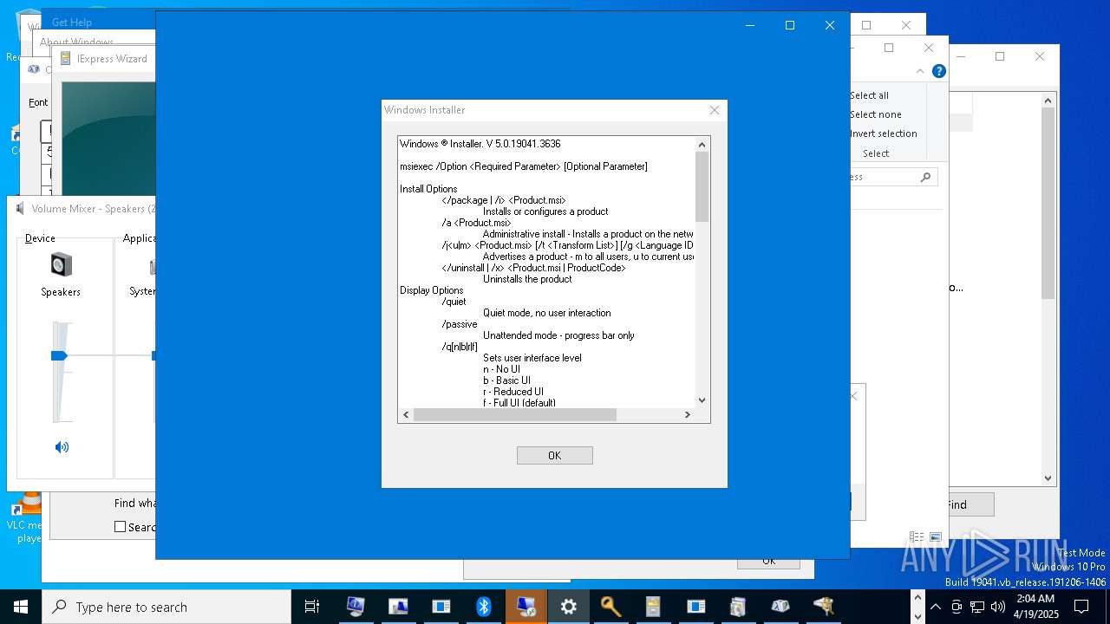The image size is (1110, 624).
Task: Click the '/passive' option text
Action: pyautogui.click(x=460, y=324)
